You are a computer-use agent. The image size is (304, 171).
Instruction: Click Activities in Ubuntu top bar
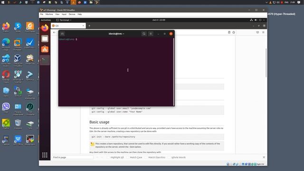tap(46, 20)
